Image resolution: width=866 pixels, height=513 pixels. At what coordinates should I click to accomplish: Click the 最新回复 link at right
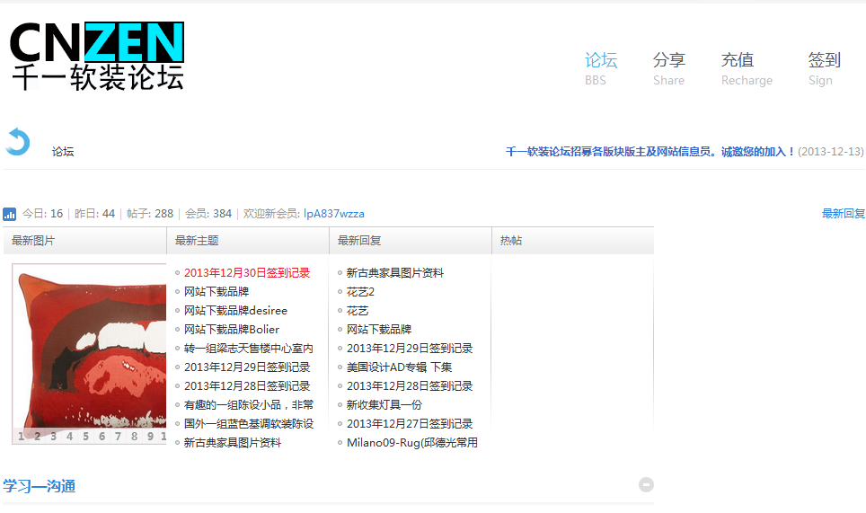click(x=844, y=214)
